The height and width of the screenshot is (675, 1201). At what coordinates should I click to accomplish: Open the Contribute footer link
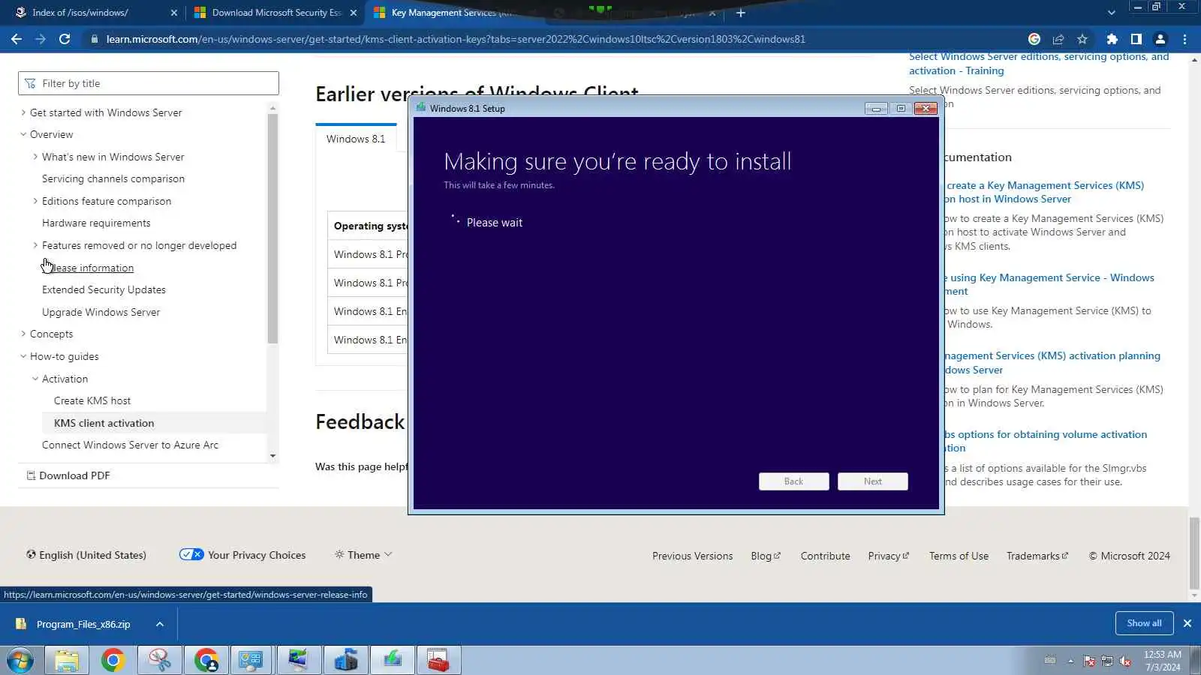pyautogui.click(x=825, y=556)
